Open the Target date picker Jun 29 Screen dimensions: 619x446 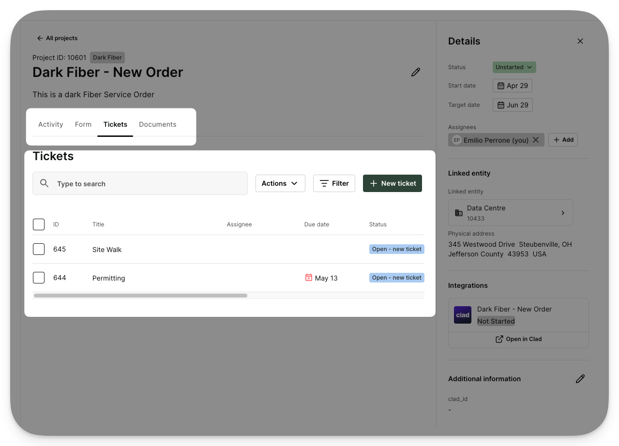click(513, 105)
